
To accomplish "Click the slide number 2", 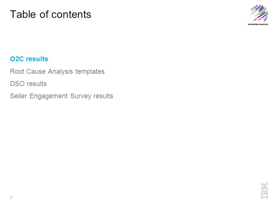I will [x=11, y=197].
